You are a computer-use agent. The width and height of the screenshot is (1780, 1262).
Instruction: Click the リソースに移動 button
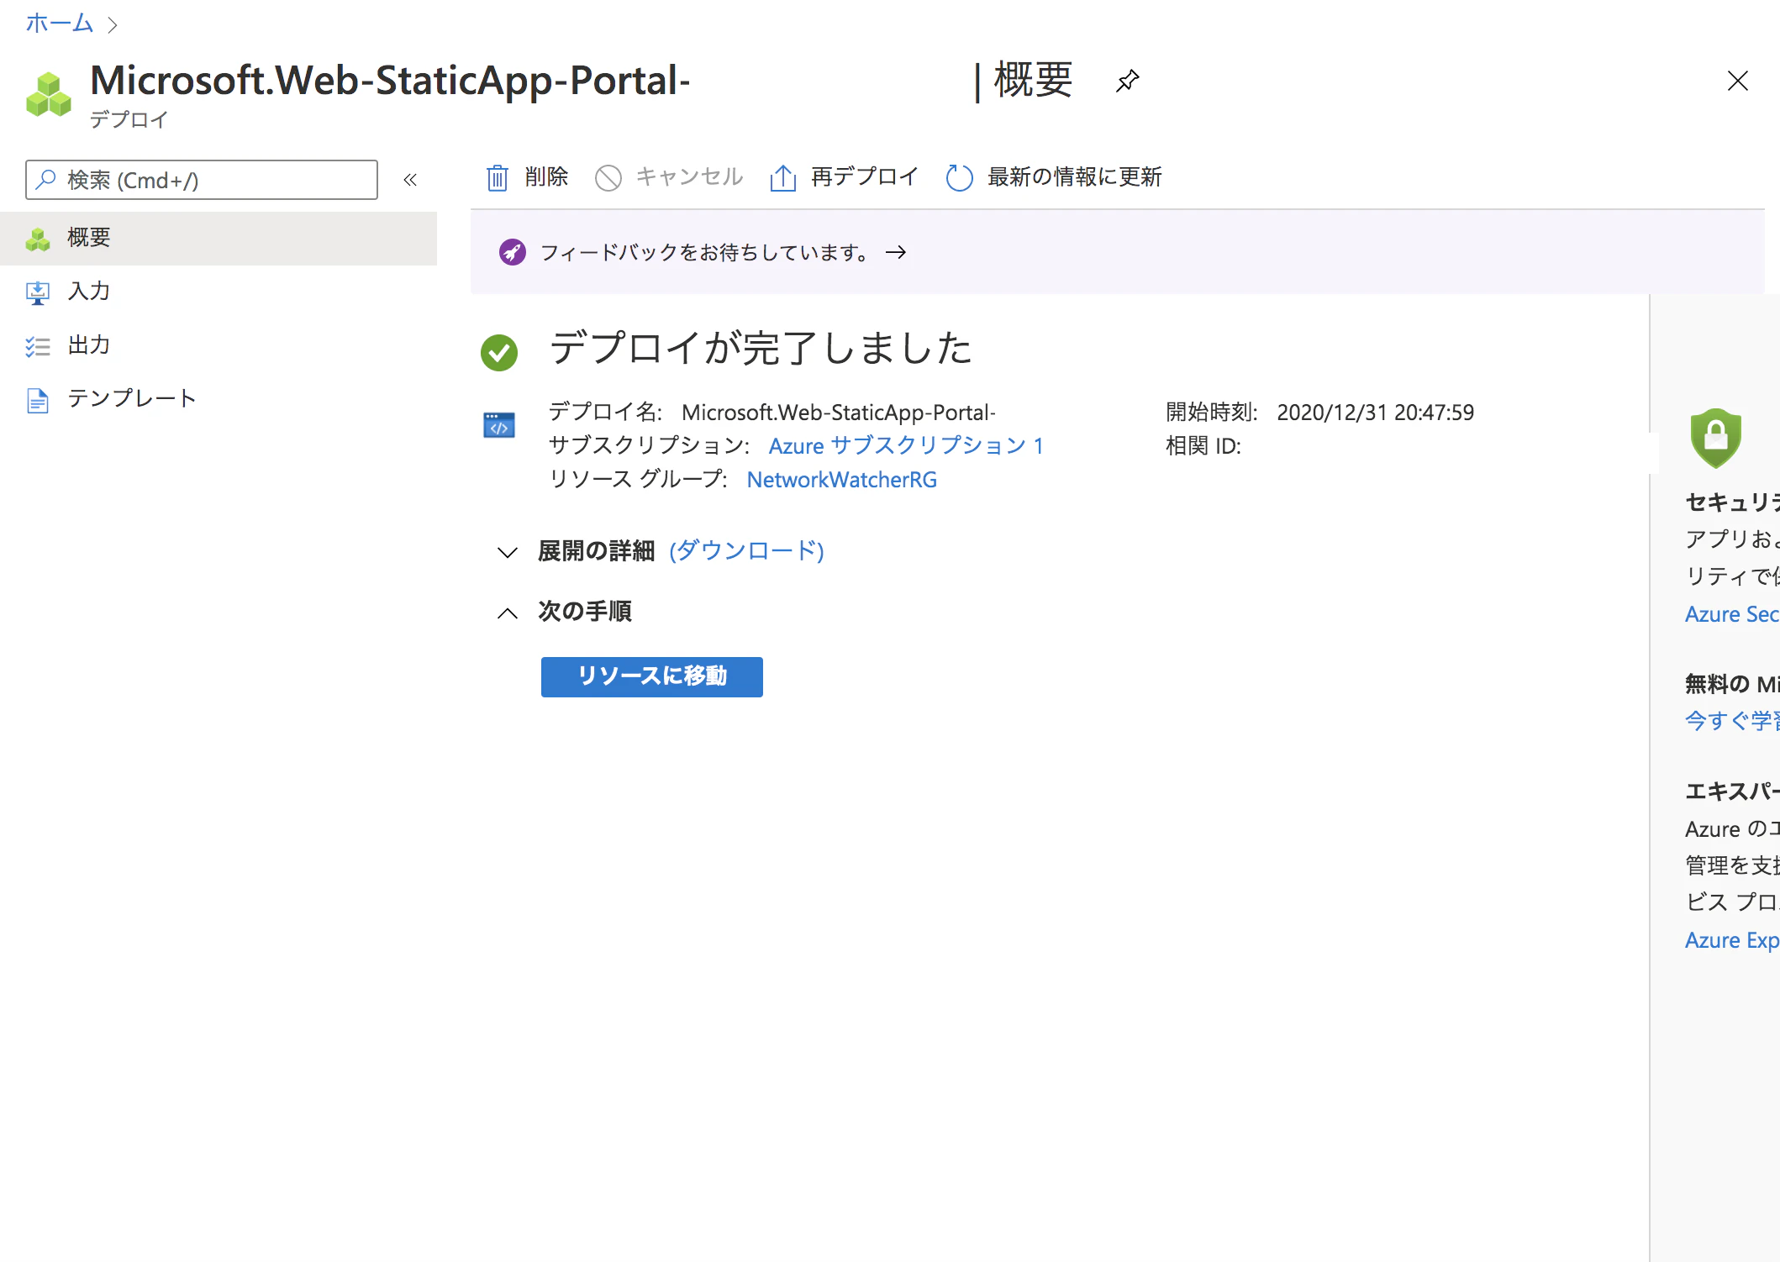(x=652, y=676)
